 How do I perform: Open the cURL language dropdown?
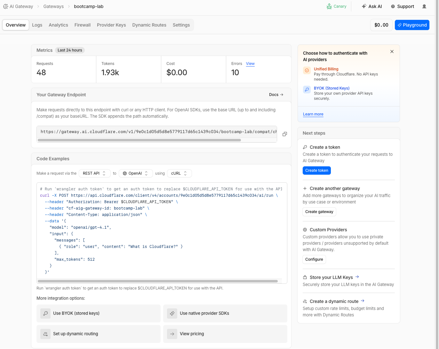tap(180, 173)
